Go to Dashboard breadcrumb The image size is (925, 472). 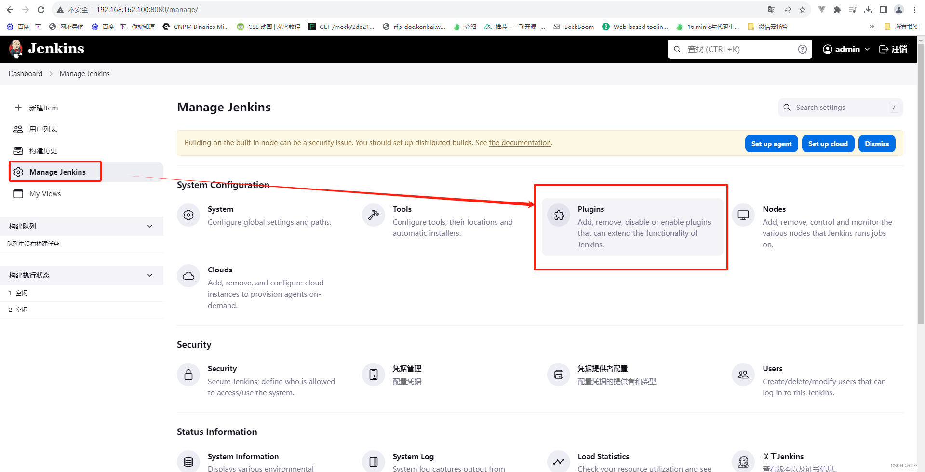click(26, 74)
